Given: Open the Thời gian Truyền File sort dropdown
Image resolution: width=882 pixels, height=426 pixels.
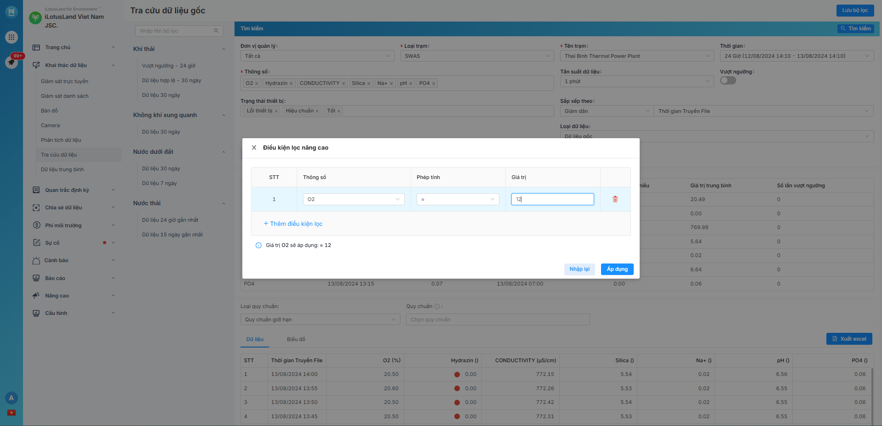Looking at the screenshot, I should coord(764,111).
